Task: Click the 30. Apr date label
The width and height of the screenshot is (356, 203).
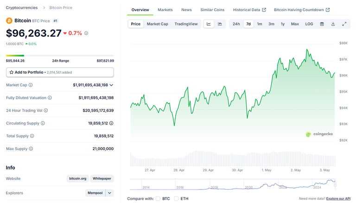Action: coord(237,170)
